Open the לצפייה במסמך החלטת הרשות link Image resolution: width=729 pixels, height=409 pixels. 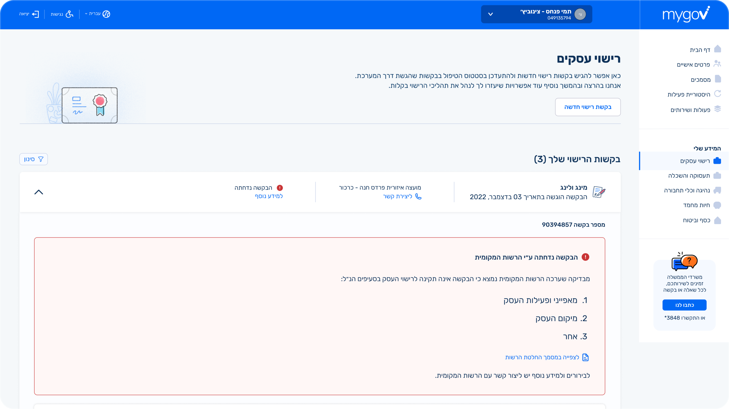[x=542, y=357]
